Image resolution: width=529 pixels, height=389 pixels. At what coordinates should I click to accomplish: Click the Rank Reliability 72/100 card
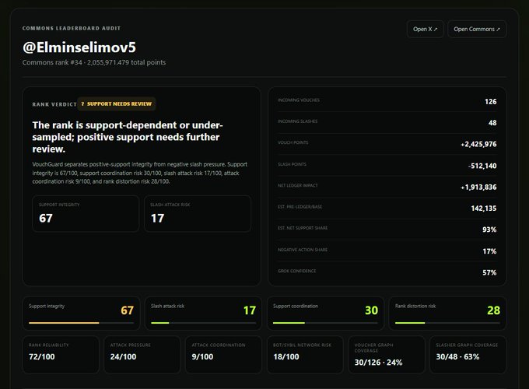(x=61, y=355)
